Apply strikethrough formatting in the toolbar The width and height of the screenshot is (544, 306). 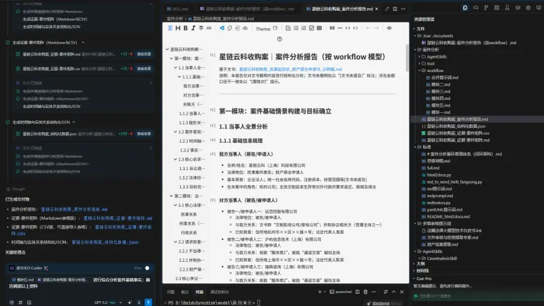tap(201, 28)
